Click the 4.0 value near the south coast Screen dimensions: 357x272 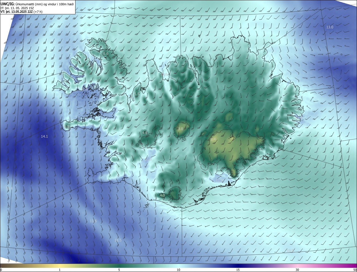(x=162, y=196)
